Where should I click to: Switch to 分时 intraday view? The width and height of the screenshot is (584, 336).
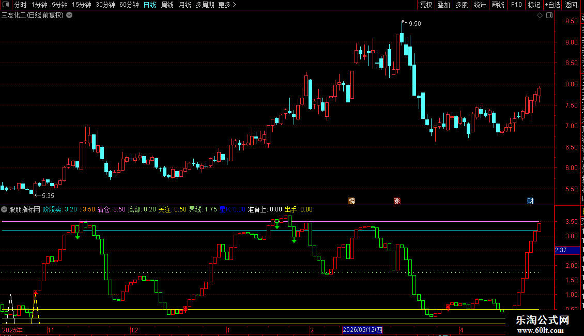point(21,5)
